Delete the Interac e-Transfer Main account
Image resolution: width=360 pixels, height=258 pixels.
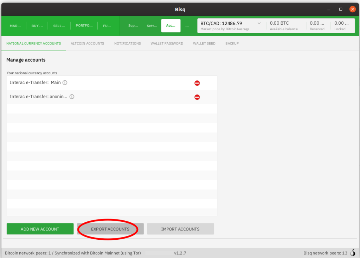coord(197,83)
